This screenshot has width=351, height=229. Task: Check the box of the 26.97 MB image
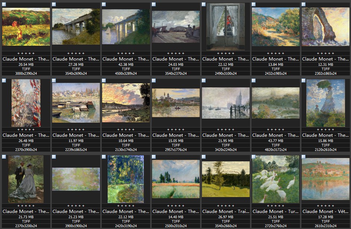click(x=204, y=157)
